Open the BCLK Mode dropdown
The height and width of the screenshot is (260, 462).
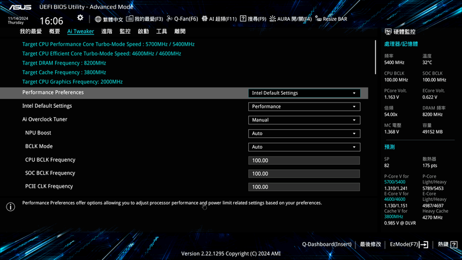click(304, 147)
